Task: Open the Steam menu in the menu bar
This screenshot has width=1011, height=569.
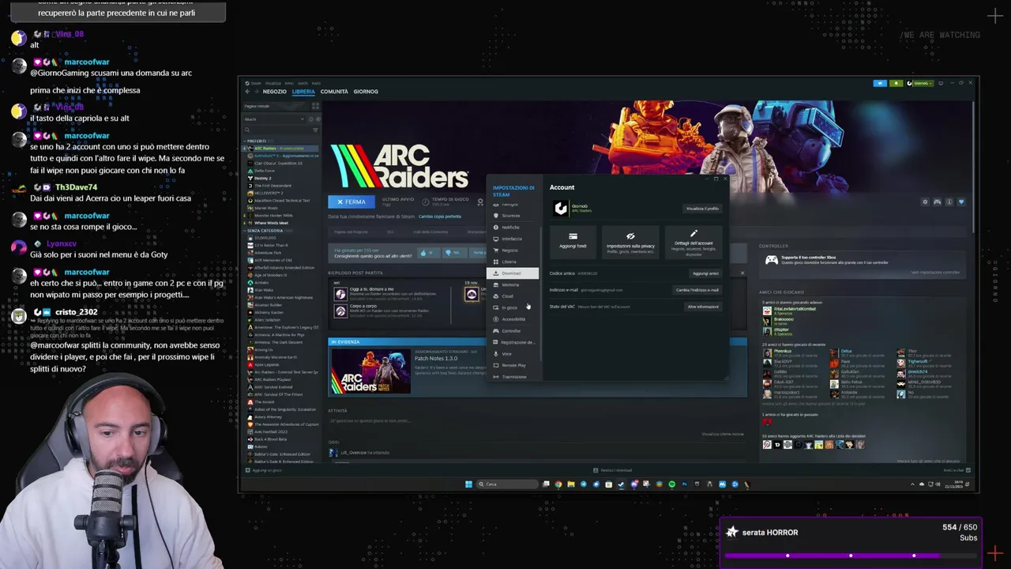Action: [257, 83]
